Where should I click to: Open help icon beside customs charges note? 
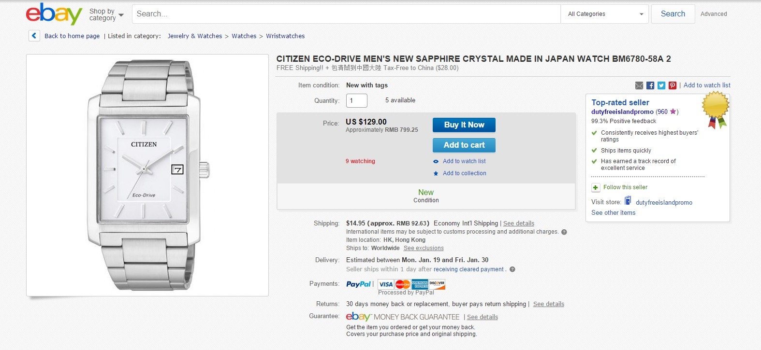click(x=564, y=232)
